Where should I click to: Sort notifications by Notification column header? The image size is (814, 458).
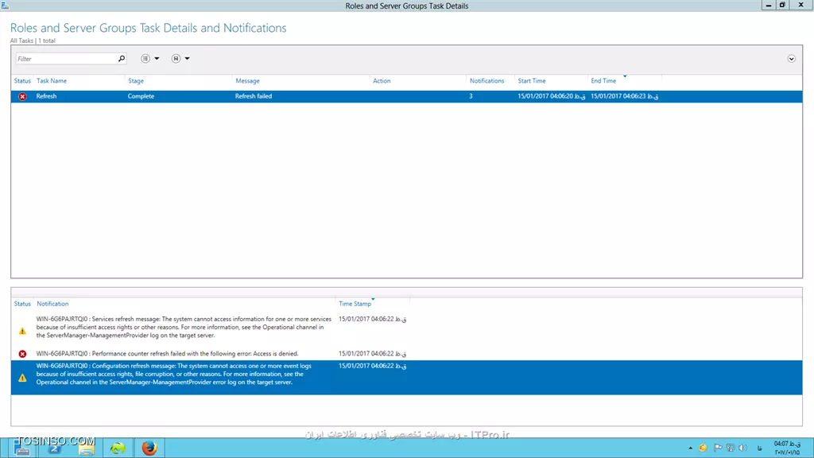tap(52, 304)
